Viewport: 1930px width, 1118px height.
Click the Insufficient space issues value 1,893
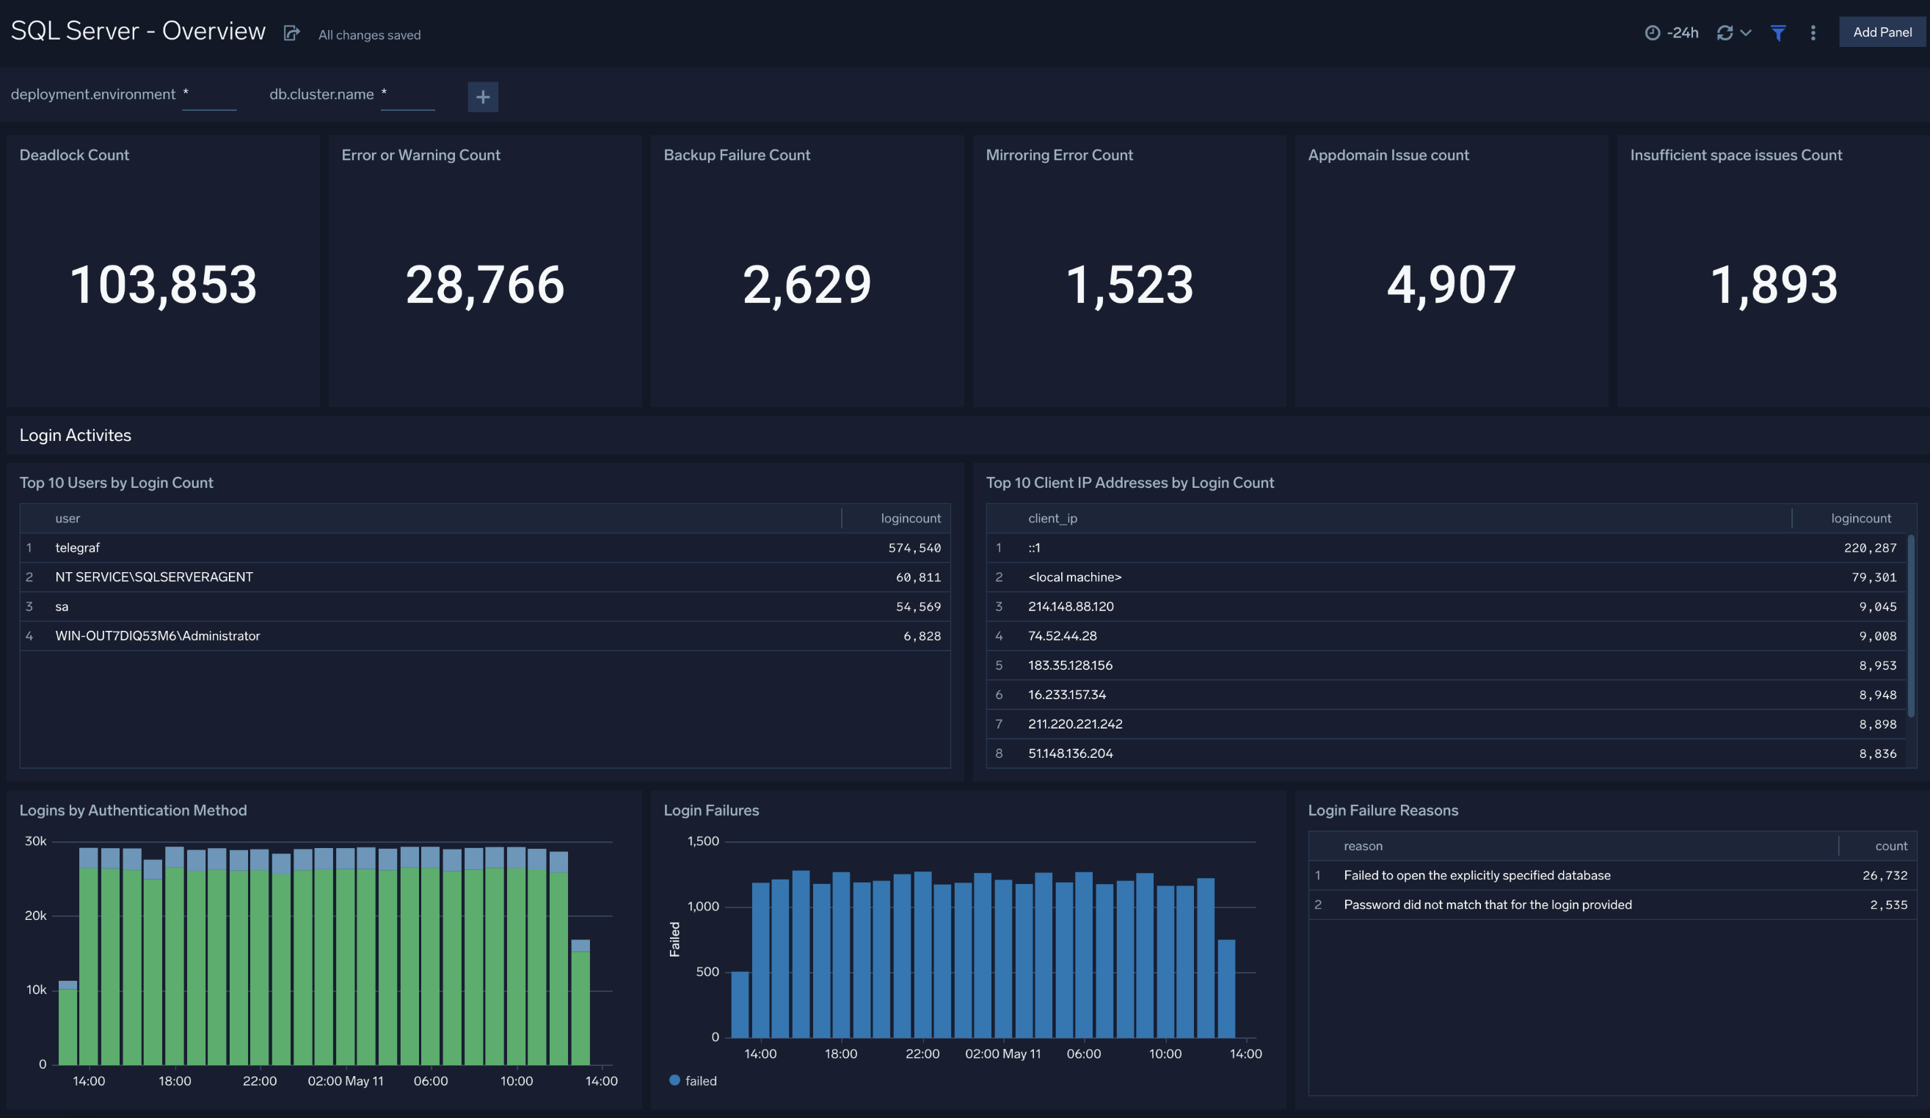[1773, 284]
